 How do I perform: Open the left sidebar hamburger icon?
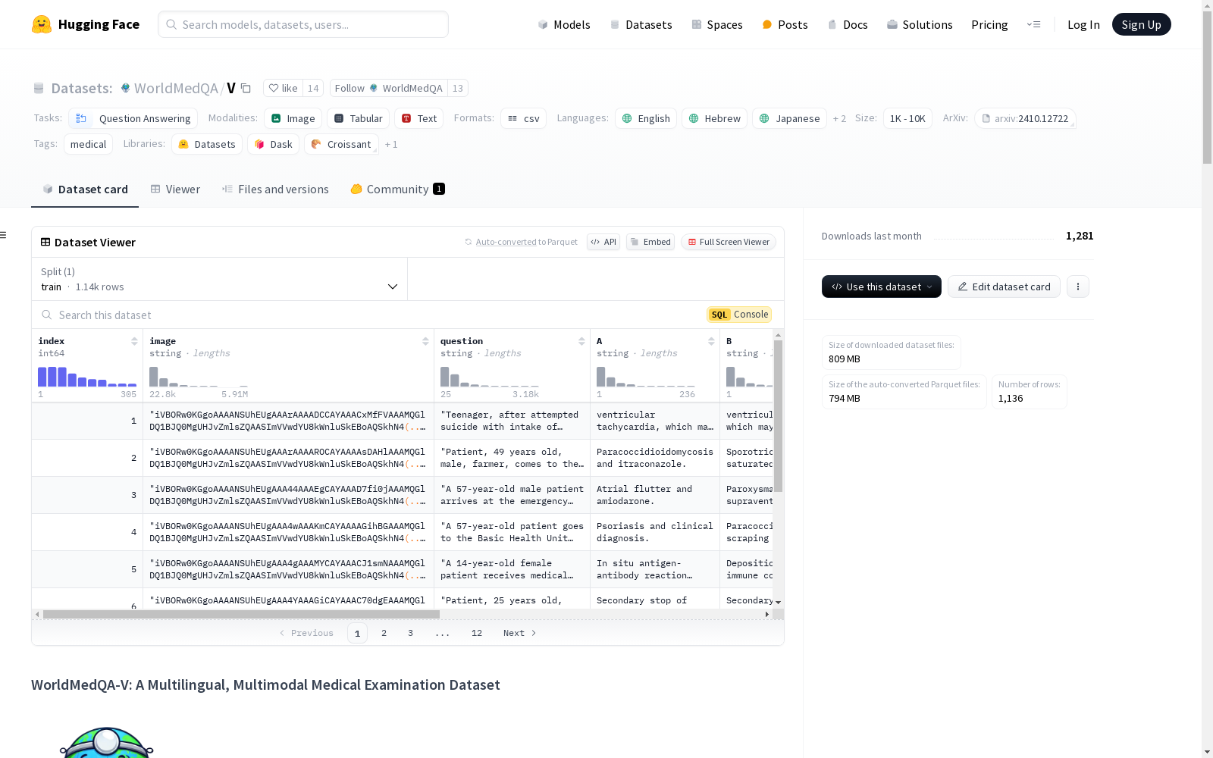point(3,235)
